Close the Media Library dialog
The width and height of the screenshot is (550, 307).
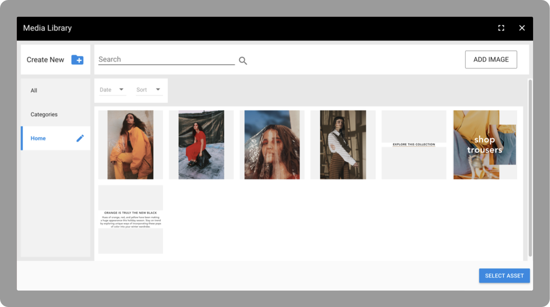(x=522, y=28)
